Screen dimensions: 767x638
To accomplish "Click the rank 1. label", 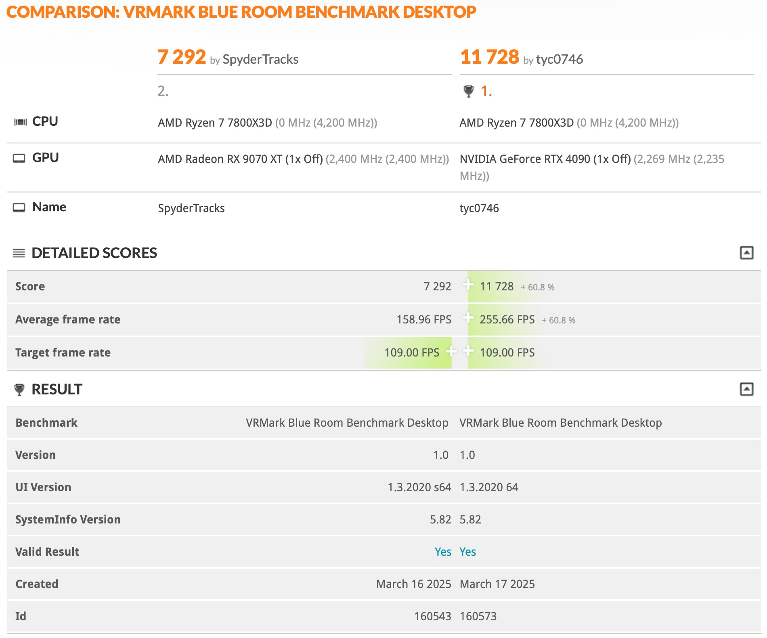I will (486, 91).
